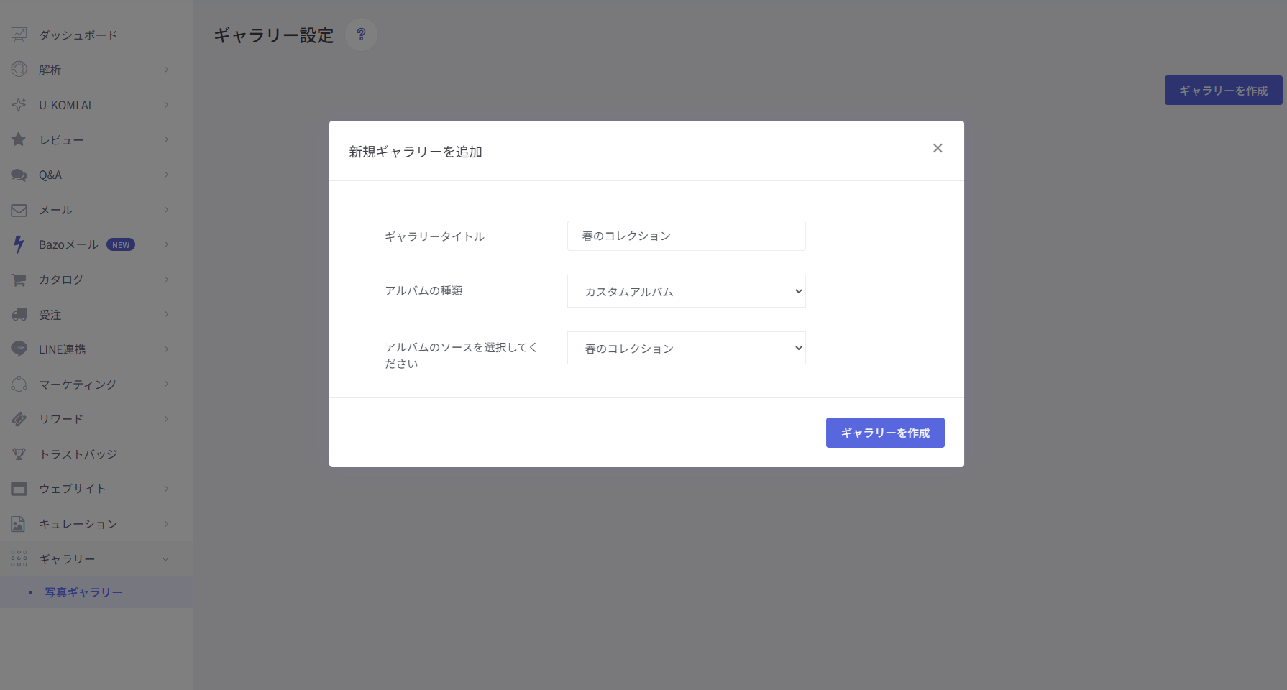Expand the リワード chevron
1287x690 pixels.
166,419
